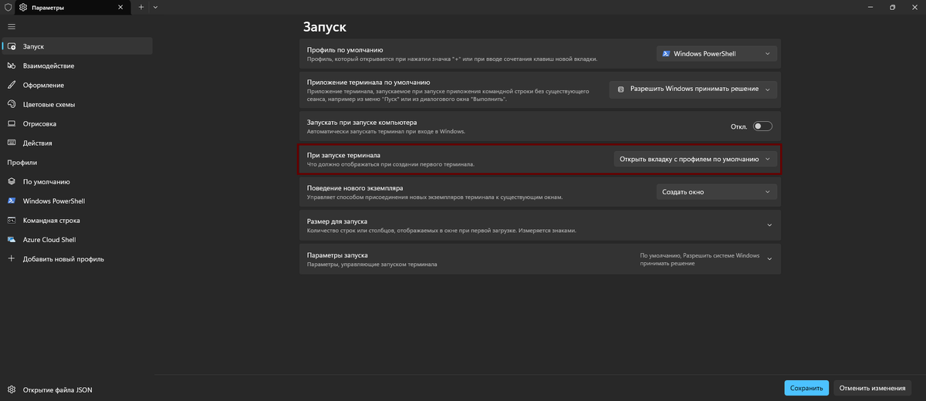Open a new tab with the plus button
This screenshot has width=926, height=401.
141,7
